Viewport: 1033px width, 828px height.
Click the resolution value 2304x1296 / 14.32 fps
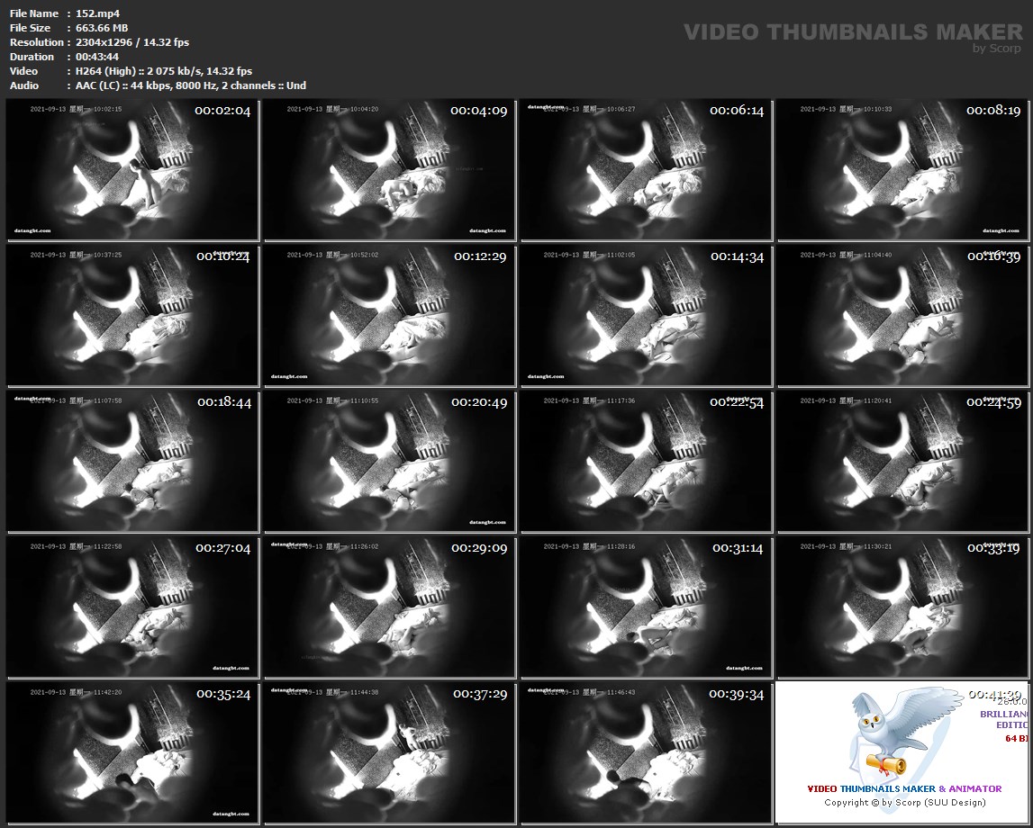(x=132, y=42)
